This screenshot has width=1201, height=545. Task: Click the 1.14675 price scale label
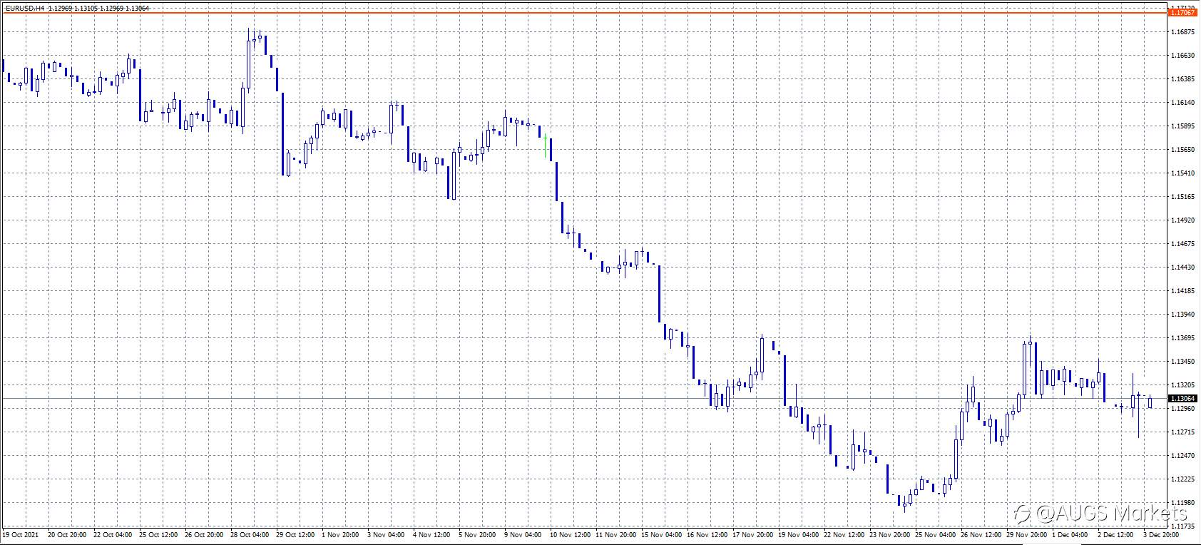click(1182, 244)
